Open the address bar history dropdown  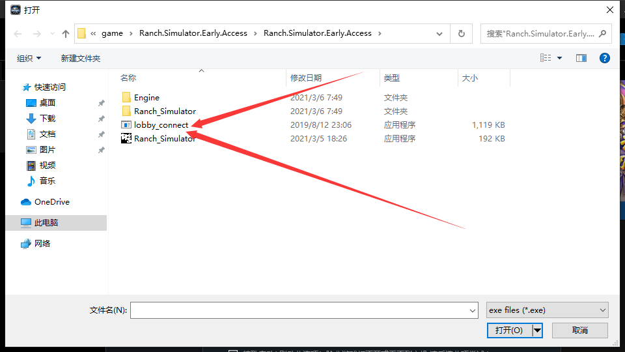439,34
